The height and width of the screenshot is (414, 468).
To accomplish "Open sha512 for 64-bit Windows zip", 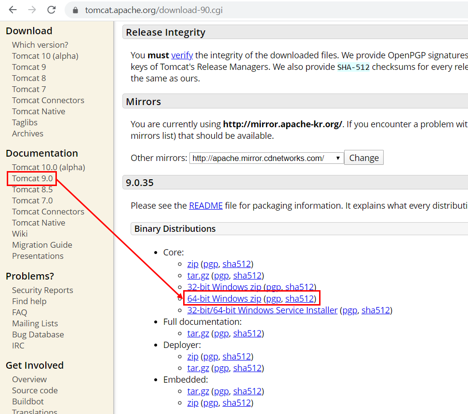I will [300, 299].
